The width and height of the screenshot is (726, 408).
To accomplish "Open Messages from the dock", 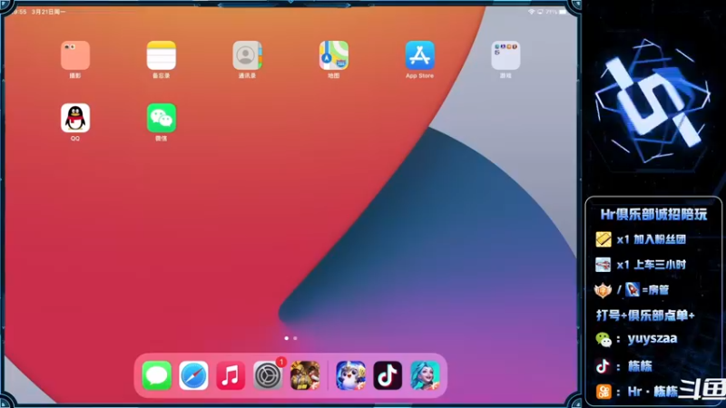I will (156, 375).
